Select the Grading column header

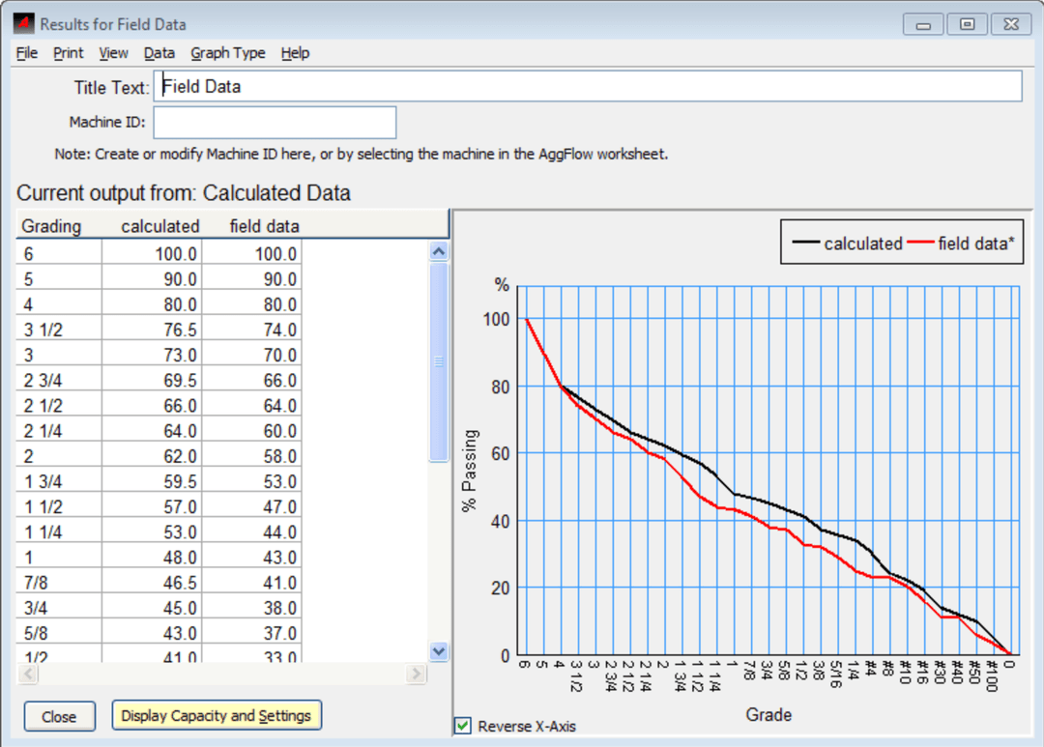pos(52,226)
